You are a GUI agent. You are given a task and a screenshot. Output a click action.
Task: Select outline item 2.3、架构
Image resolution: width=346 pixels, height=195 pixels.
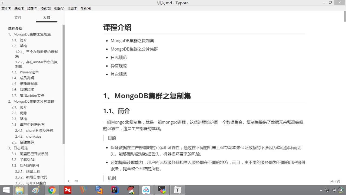click(x=19, y=119)
